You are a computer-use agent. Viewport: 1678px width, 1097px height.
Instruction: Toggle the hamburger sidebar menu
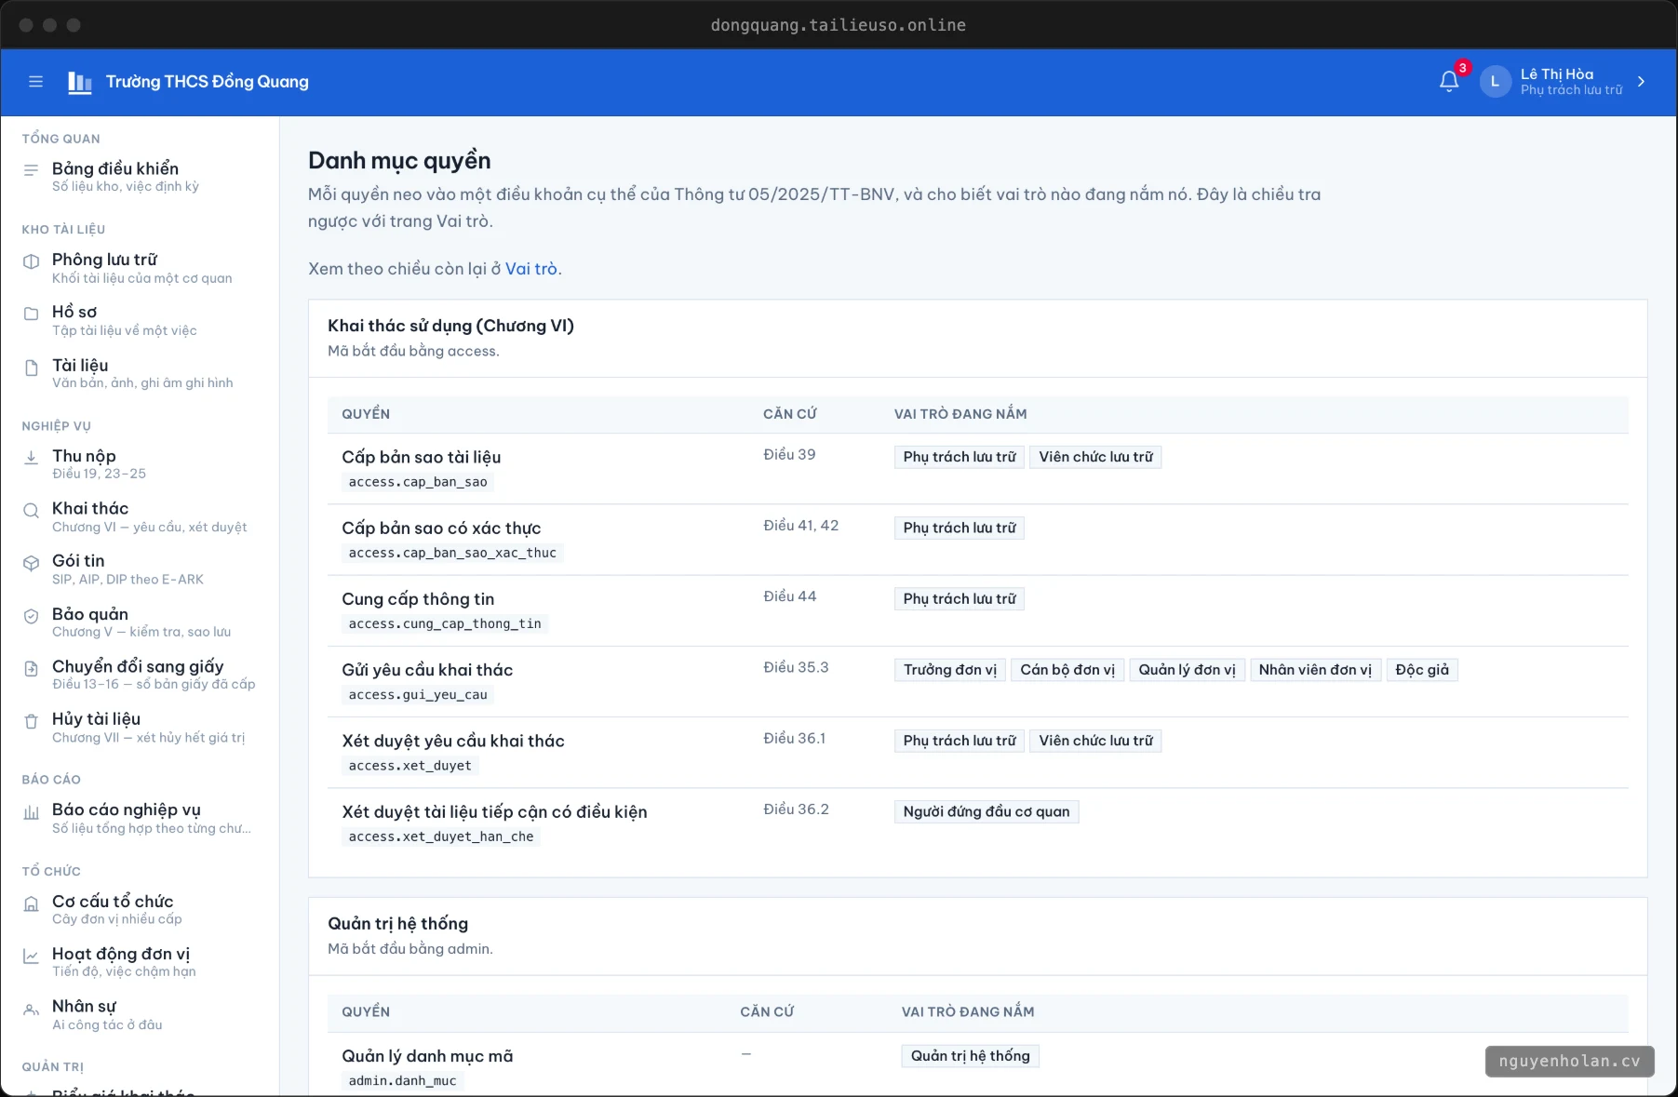click(x=36, y=82)
